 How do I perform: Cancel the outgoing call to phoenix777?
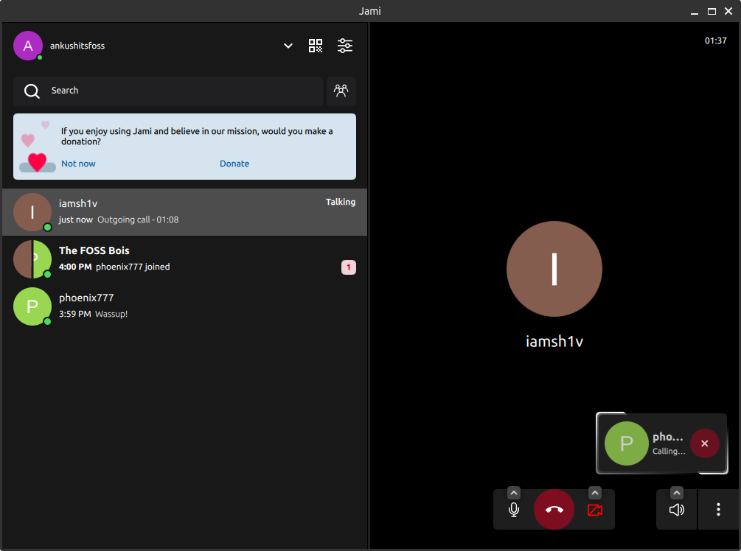click(x=704, y=443)
